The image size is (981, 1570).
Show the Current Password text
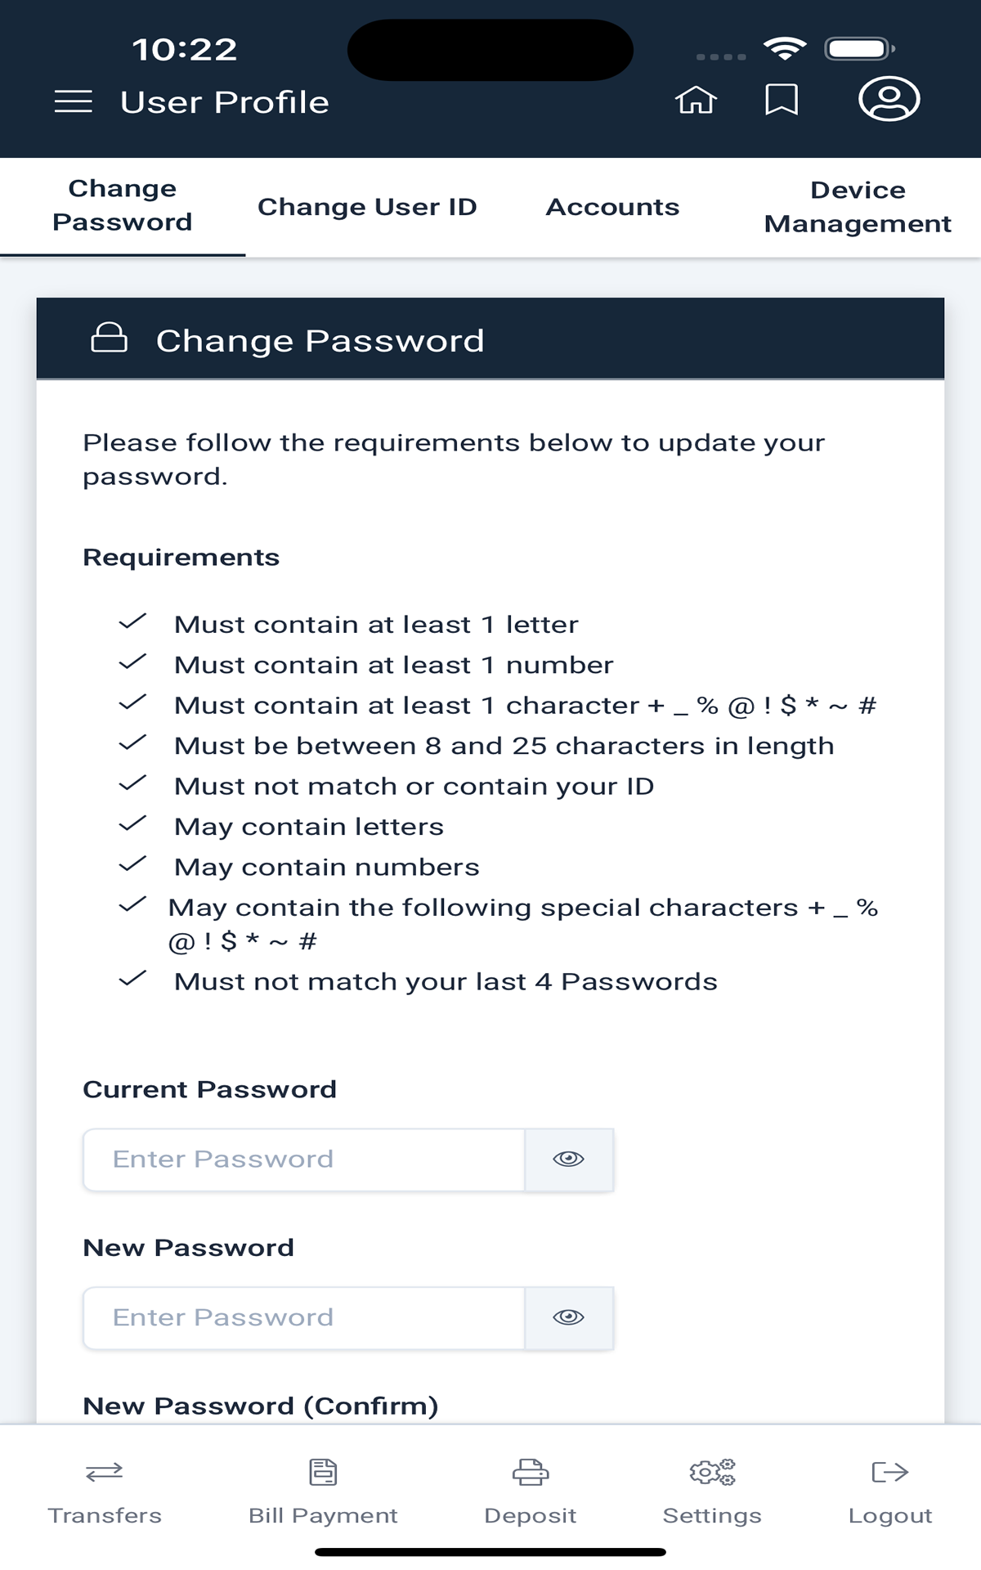[568, 1159]
